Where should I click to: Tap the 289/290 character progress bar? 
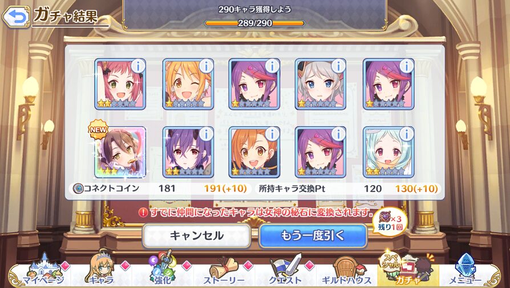coord(255,23)
